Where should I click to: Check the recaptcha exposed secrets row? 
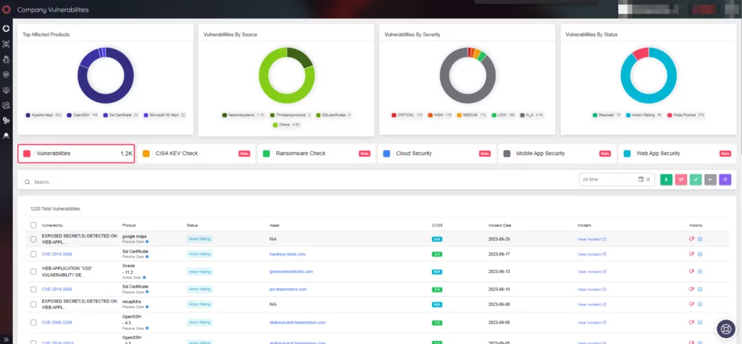point(33,305)
